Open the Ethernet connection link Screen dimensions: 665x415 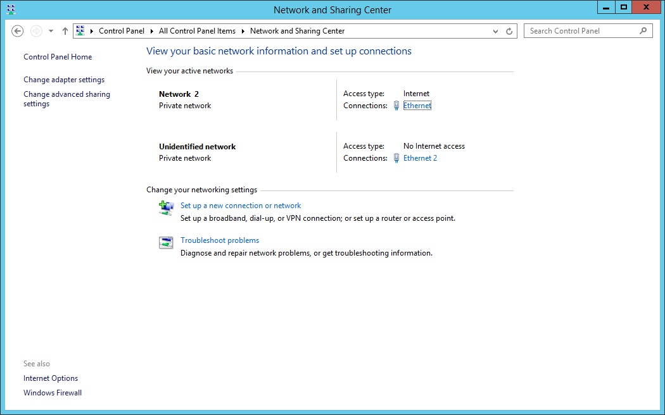[417, 106]
